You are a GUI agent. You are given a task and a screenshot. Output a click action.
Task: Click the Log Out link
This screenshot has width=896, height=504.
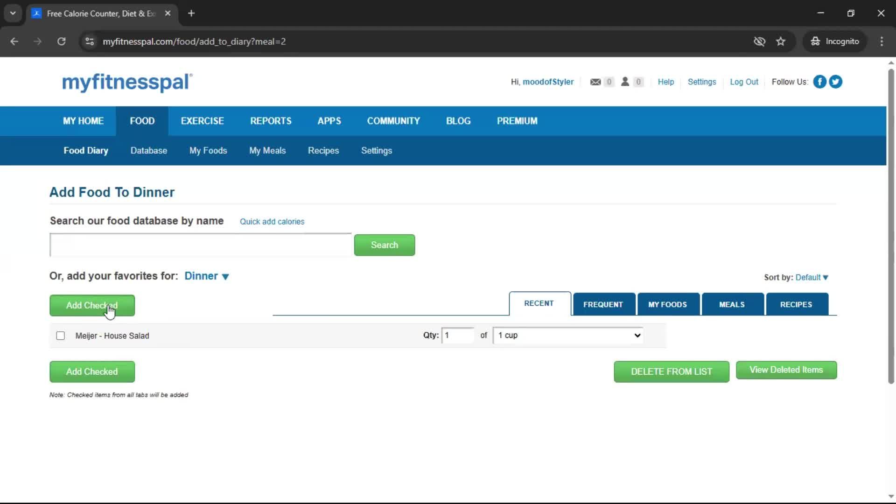(x=744, y=82)
